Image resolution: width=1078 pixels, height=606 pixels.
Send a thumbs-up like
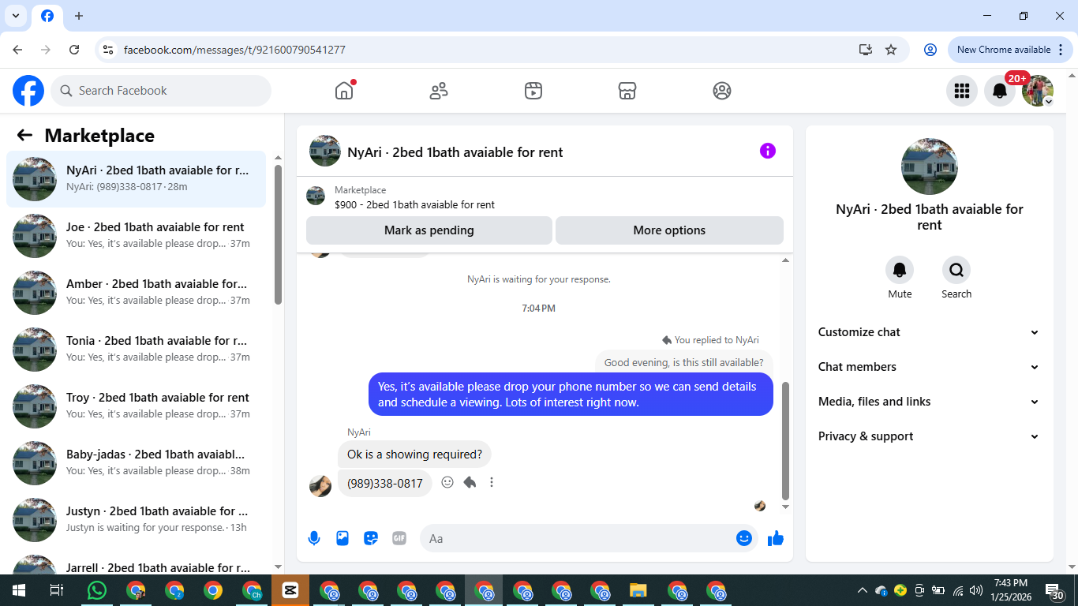coord(776,538)
